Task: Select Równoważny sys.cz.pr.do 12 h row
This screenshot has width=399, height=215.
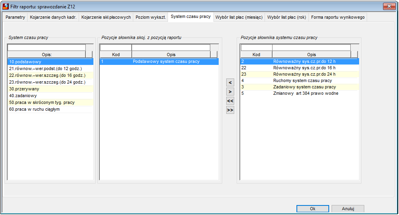Action: tap(300, 61)
